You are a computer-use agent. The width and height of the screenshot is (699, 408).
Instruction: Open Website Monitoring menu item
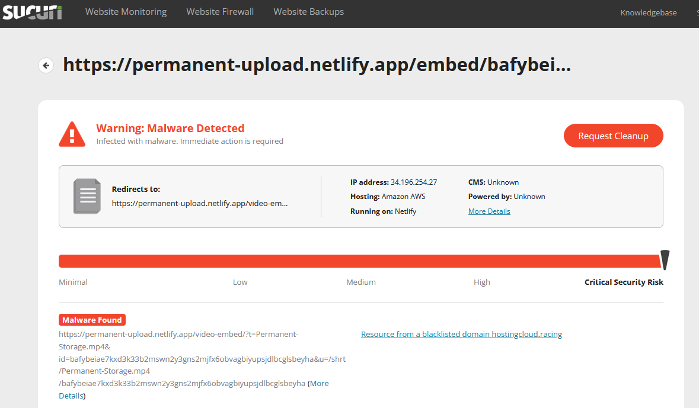coord(126,12)
